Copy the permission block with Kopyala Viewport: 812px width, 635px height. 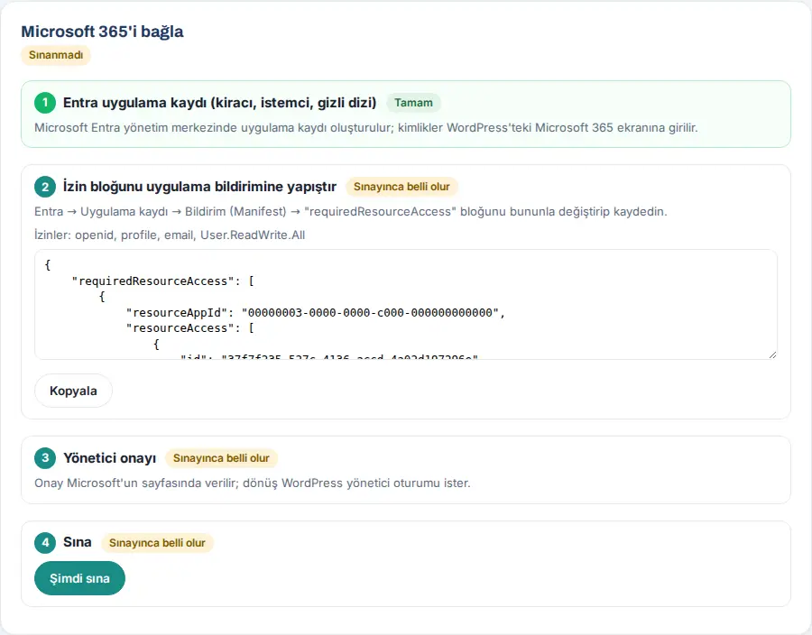(x=73, y=391)
